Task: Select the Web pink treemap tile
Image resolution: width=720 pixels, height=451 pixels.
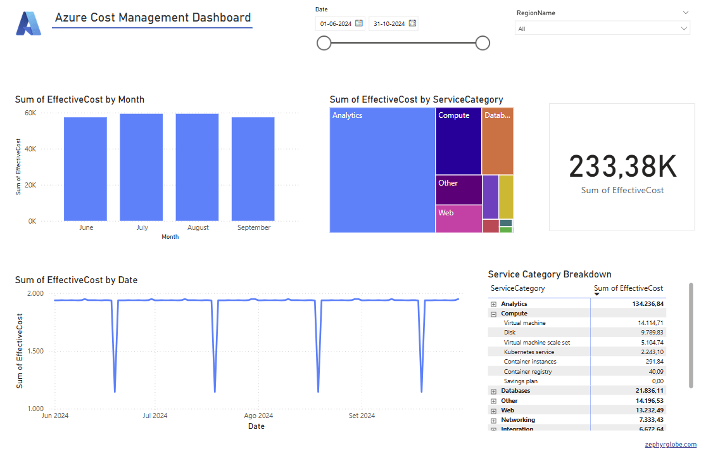Action: tap(458, 219)
